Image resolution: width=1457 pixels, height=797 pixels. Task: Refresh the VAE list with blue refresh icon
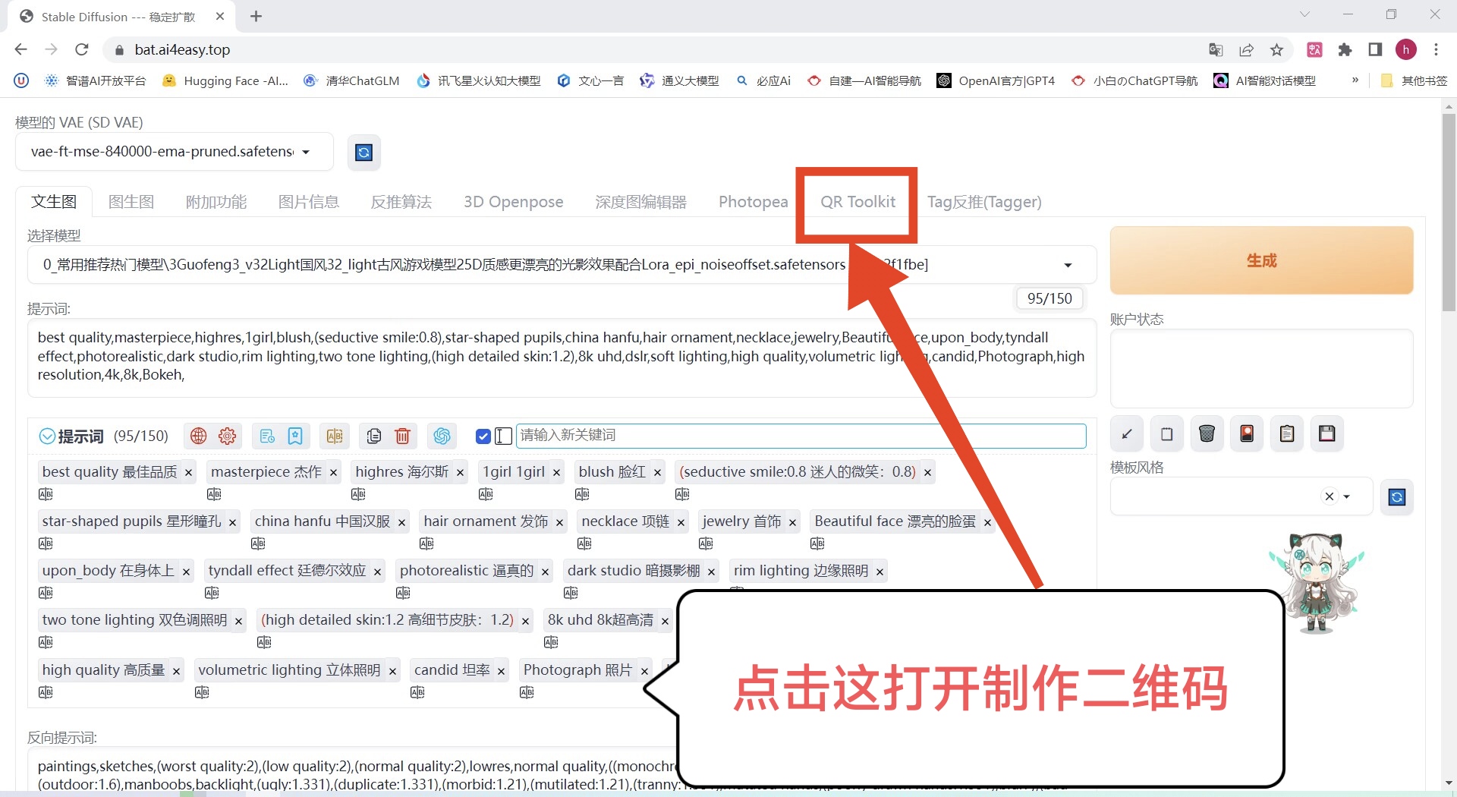[363, 153]
